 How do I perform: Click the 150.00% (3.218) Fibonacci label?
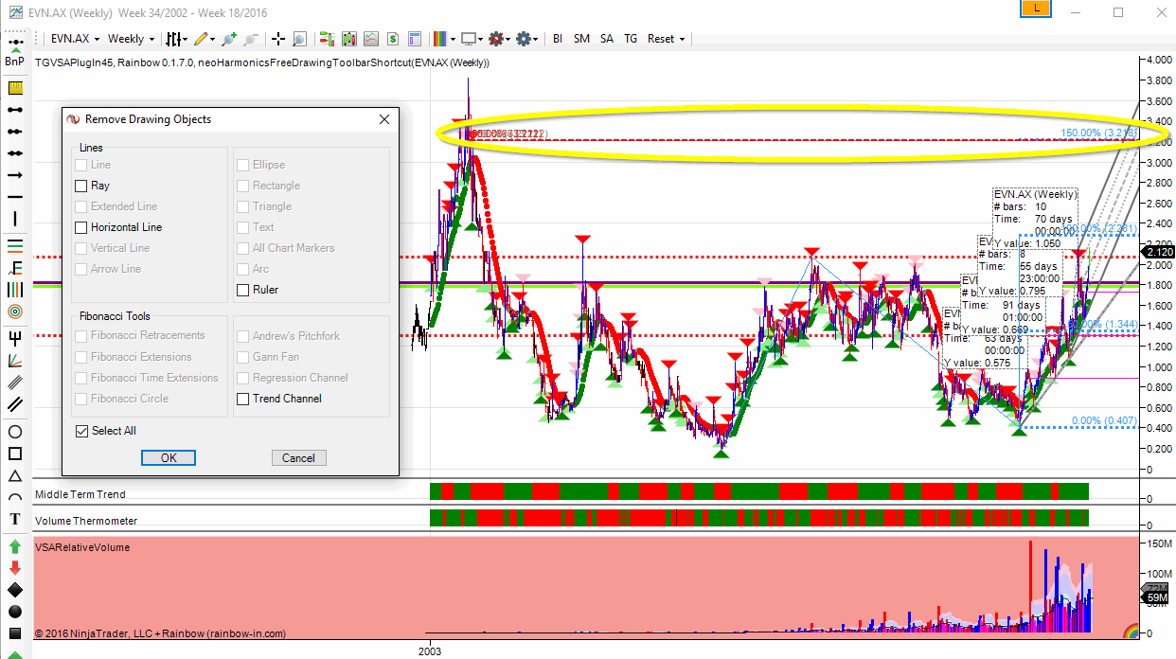coord(1098,134)
